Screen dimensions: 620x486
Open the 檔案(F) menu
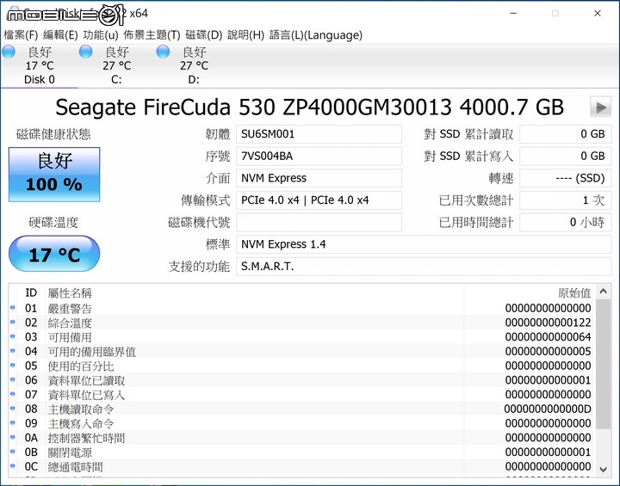pos(21,35)
